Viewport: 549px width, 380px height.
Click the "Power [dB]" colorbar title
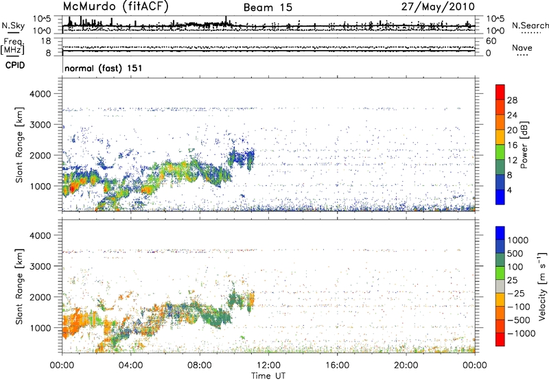coord(524,145)
